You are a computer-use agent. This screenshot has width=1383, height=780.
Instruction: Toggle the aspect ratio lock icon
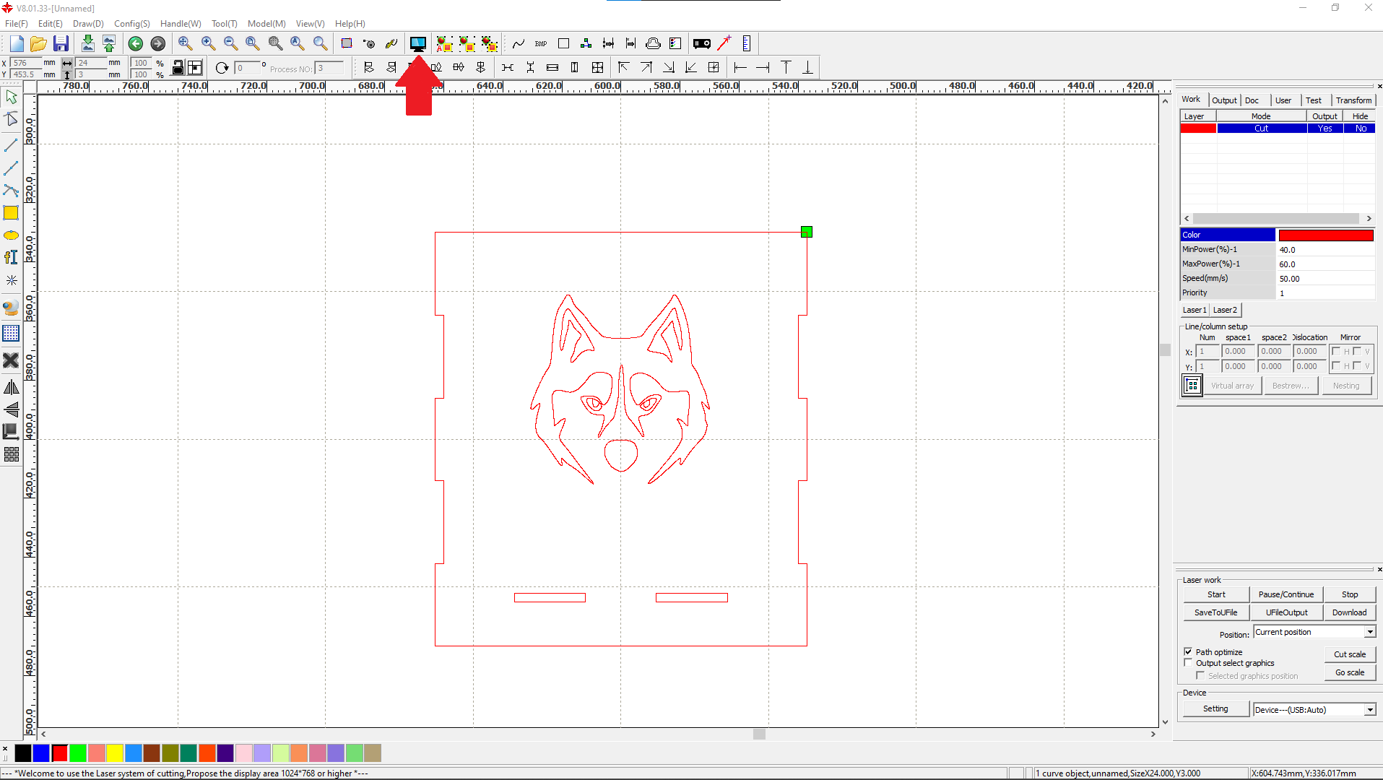[178, 68]
